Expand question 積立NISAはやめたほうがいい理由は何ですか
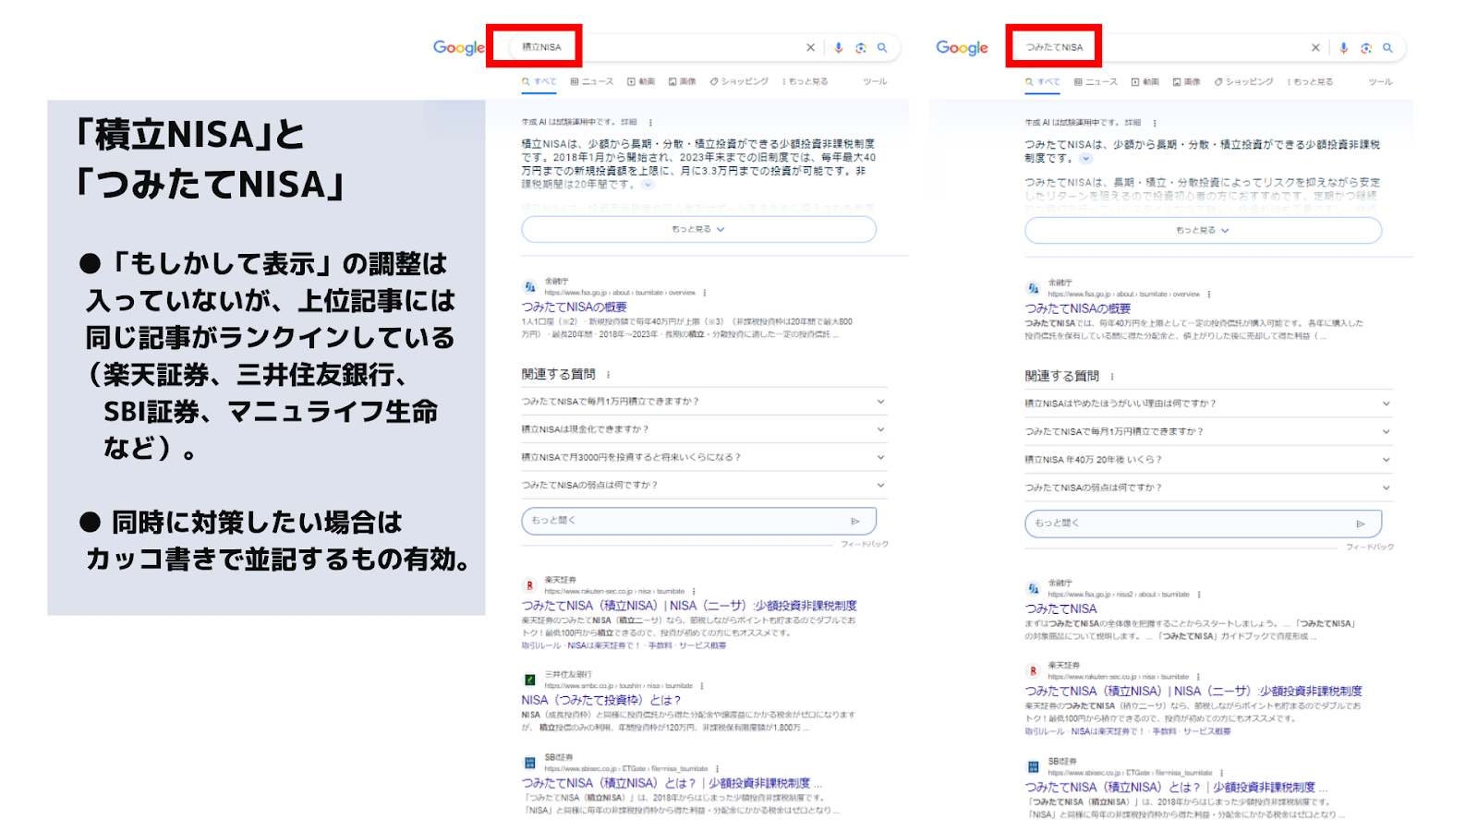 tap(1208, 403)
